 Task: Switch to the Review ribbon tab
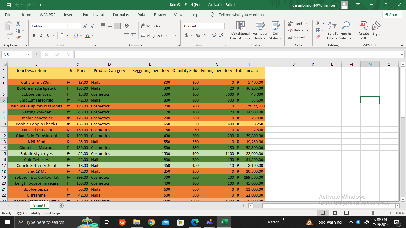(x=160, y=15)
